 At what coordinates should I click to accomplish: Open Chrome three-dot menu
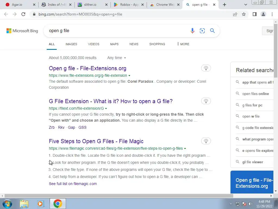click(x=272, y=14)
